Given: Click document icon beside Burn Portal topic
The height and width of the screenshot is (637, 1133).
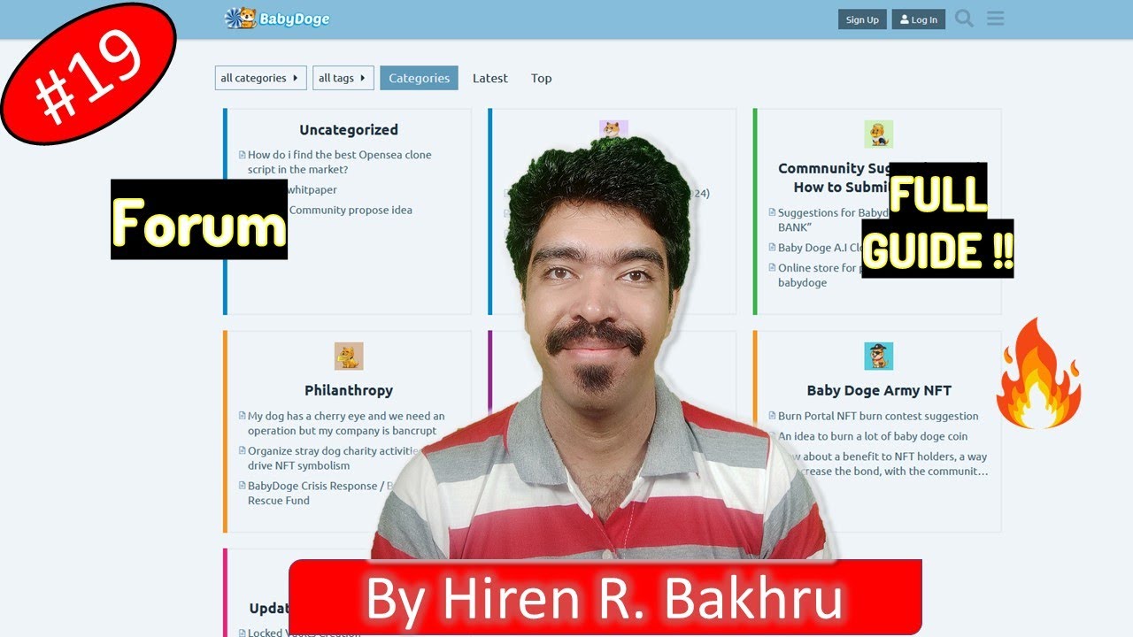Looking at the screenshot, I should tap(773, 417).
